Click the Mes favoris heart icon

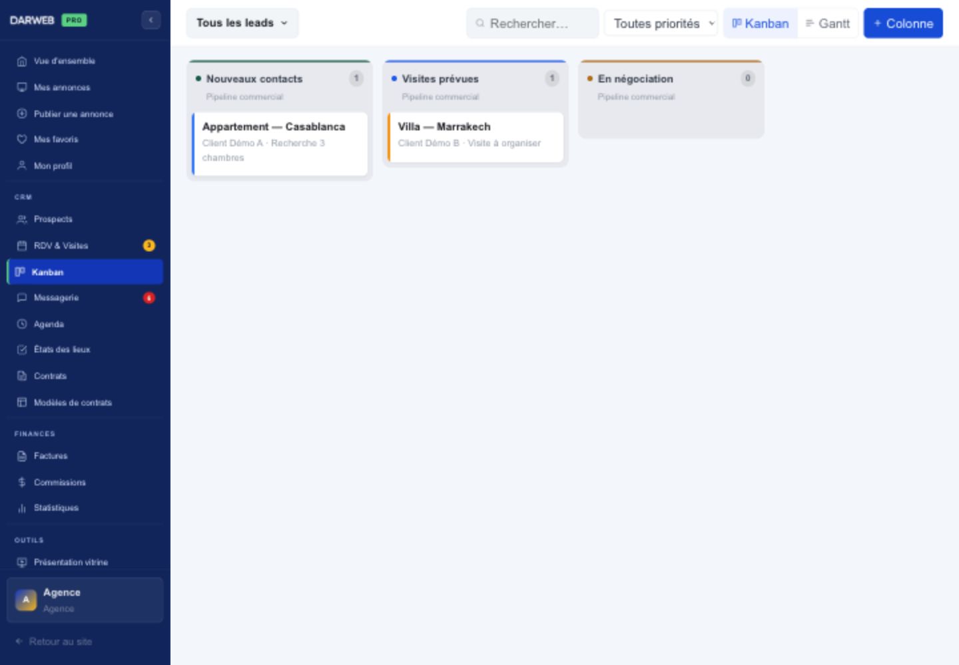[22, 140]
